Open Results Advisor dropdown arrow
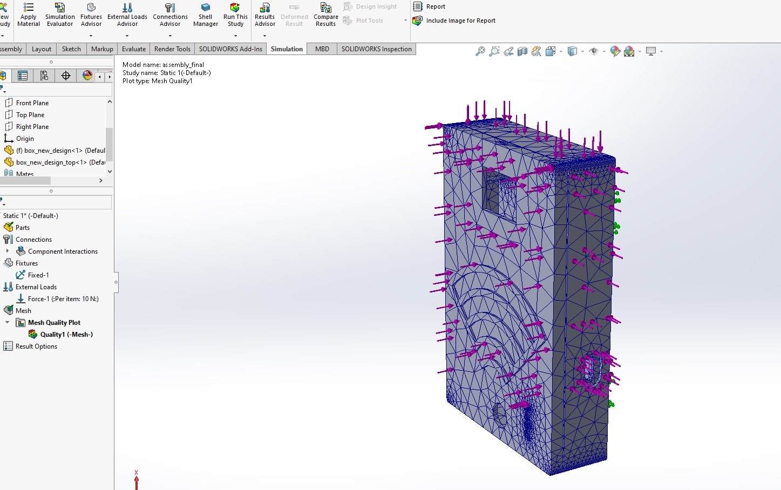The image size is (781, 490). (264, 36)
